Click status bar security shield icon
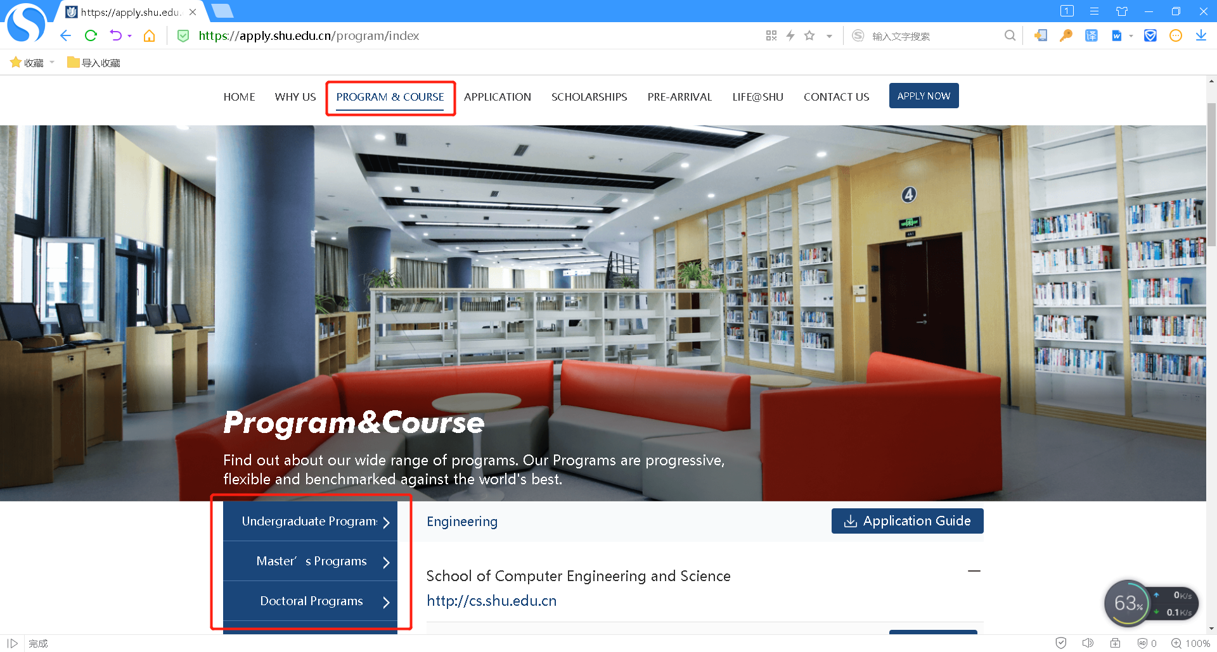The width and height of the screenshot is (1217, 652). 1061,643
